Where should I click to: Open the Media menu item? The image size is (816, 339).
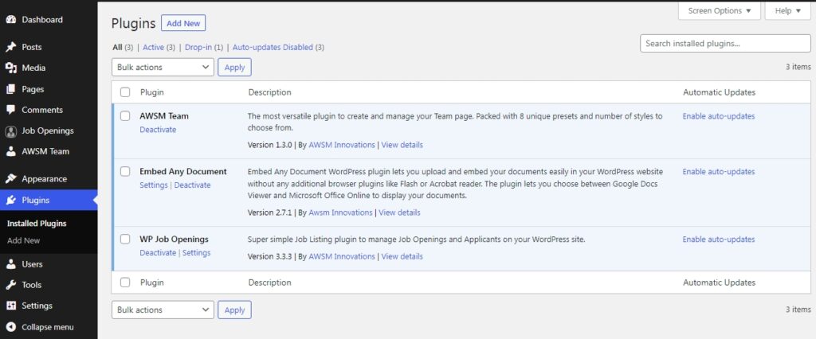[33, 68]
